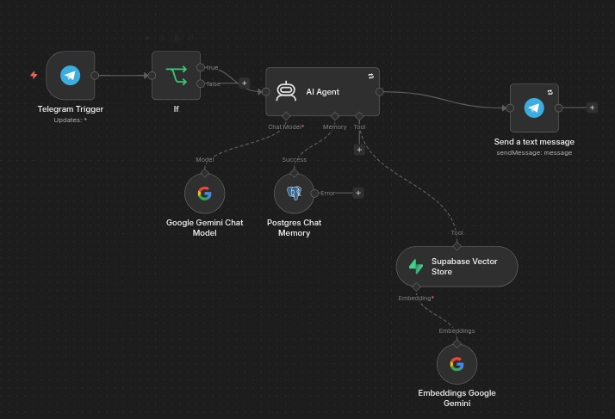Viewport: 615px width, 419px height.
Task: Click the retry icon on AI Agent node
Action: coord(371,77)
